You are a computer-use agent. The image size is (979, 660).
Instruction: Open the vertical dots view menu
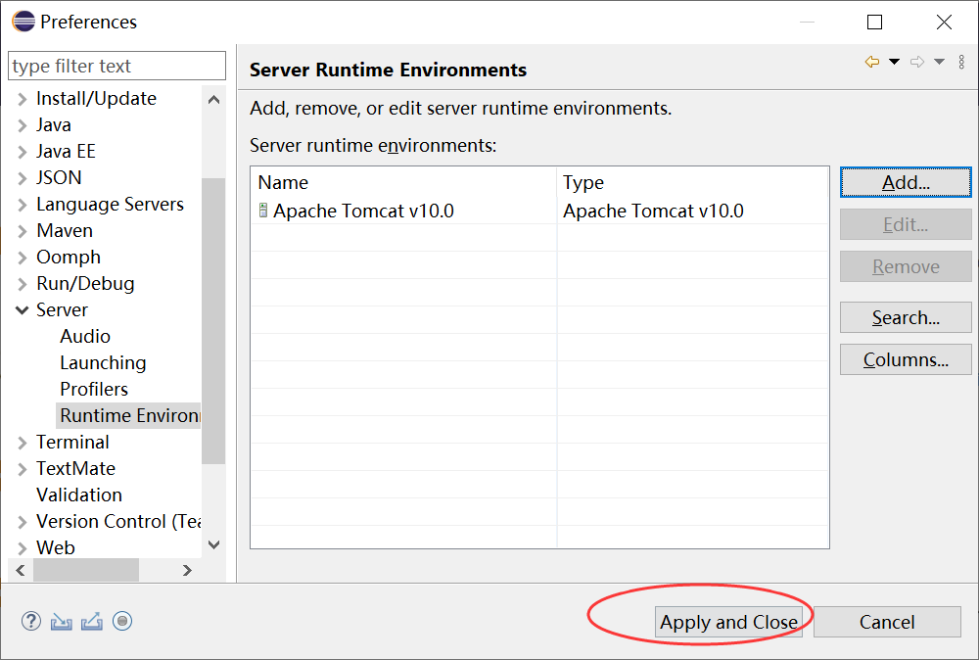pos(961,62)
